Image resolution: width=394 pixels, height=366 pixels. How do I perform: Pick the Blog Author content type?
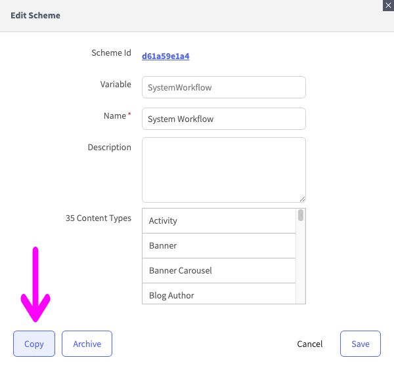pyautogui.click(x=219, y=295)
